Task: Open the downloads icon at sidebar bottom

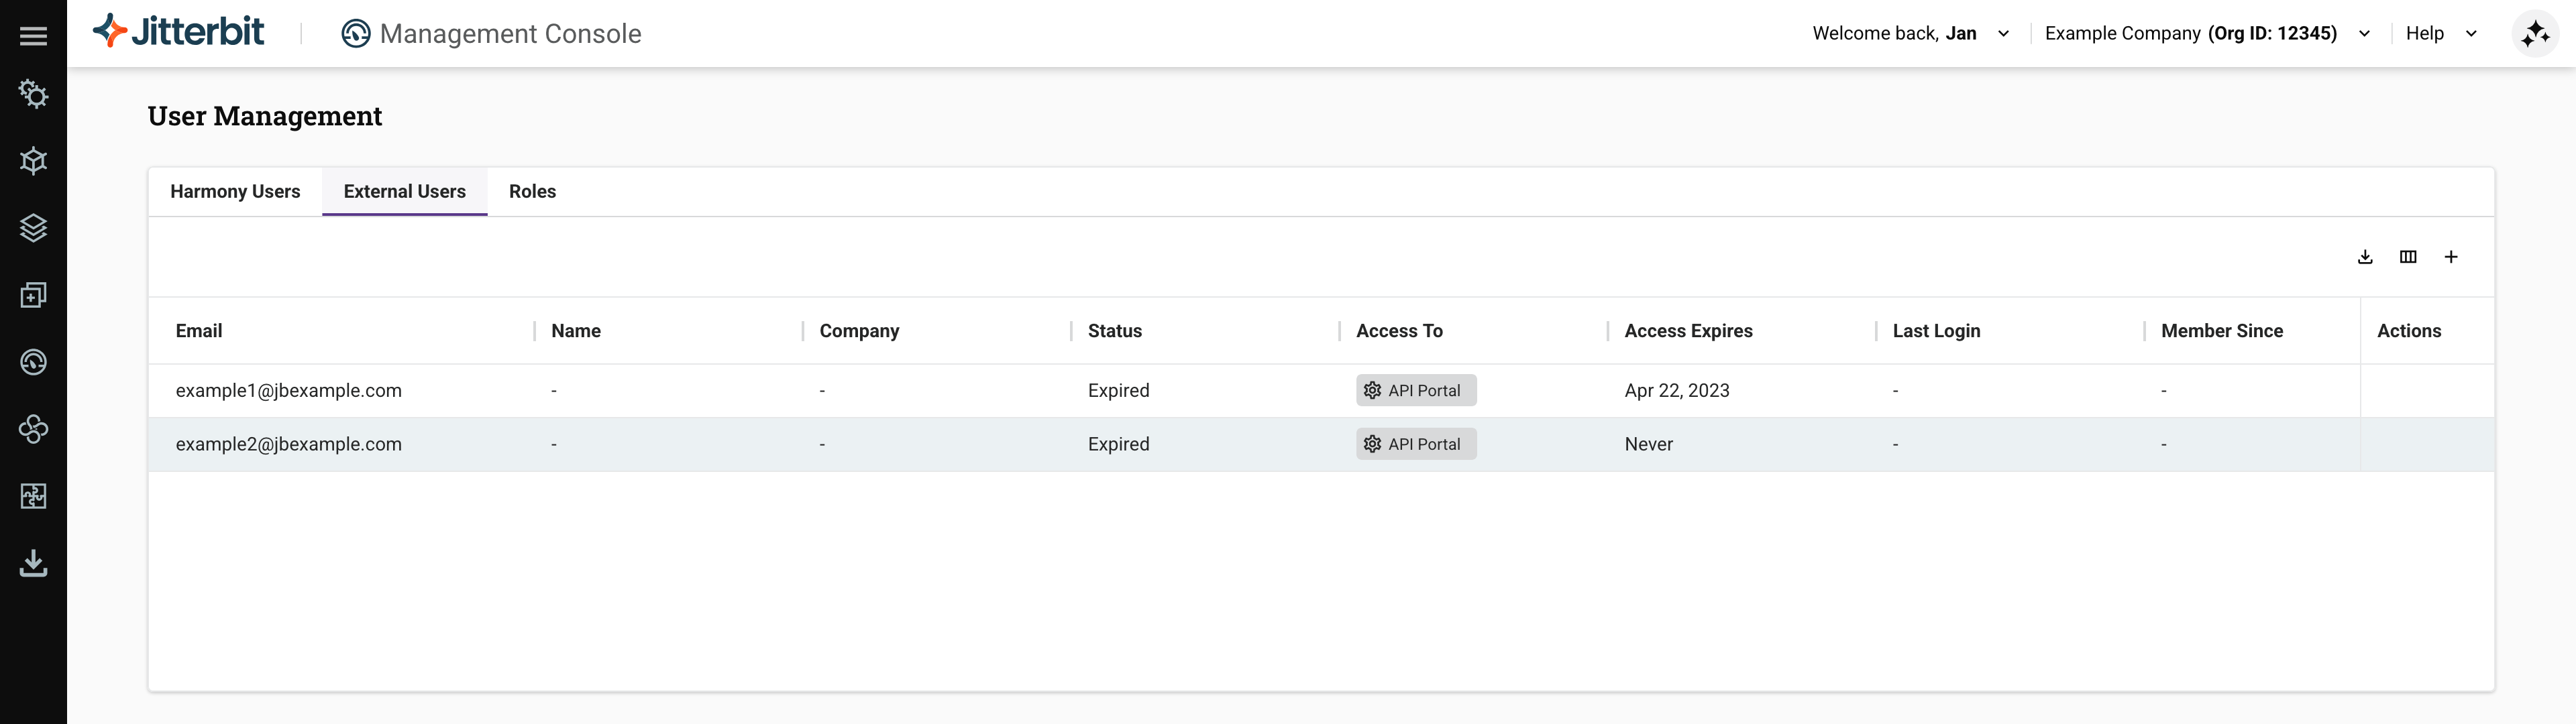Action: pyautogui.click(x=33, y=562)
